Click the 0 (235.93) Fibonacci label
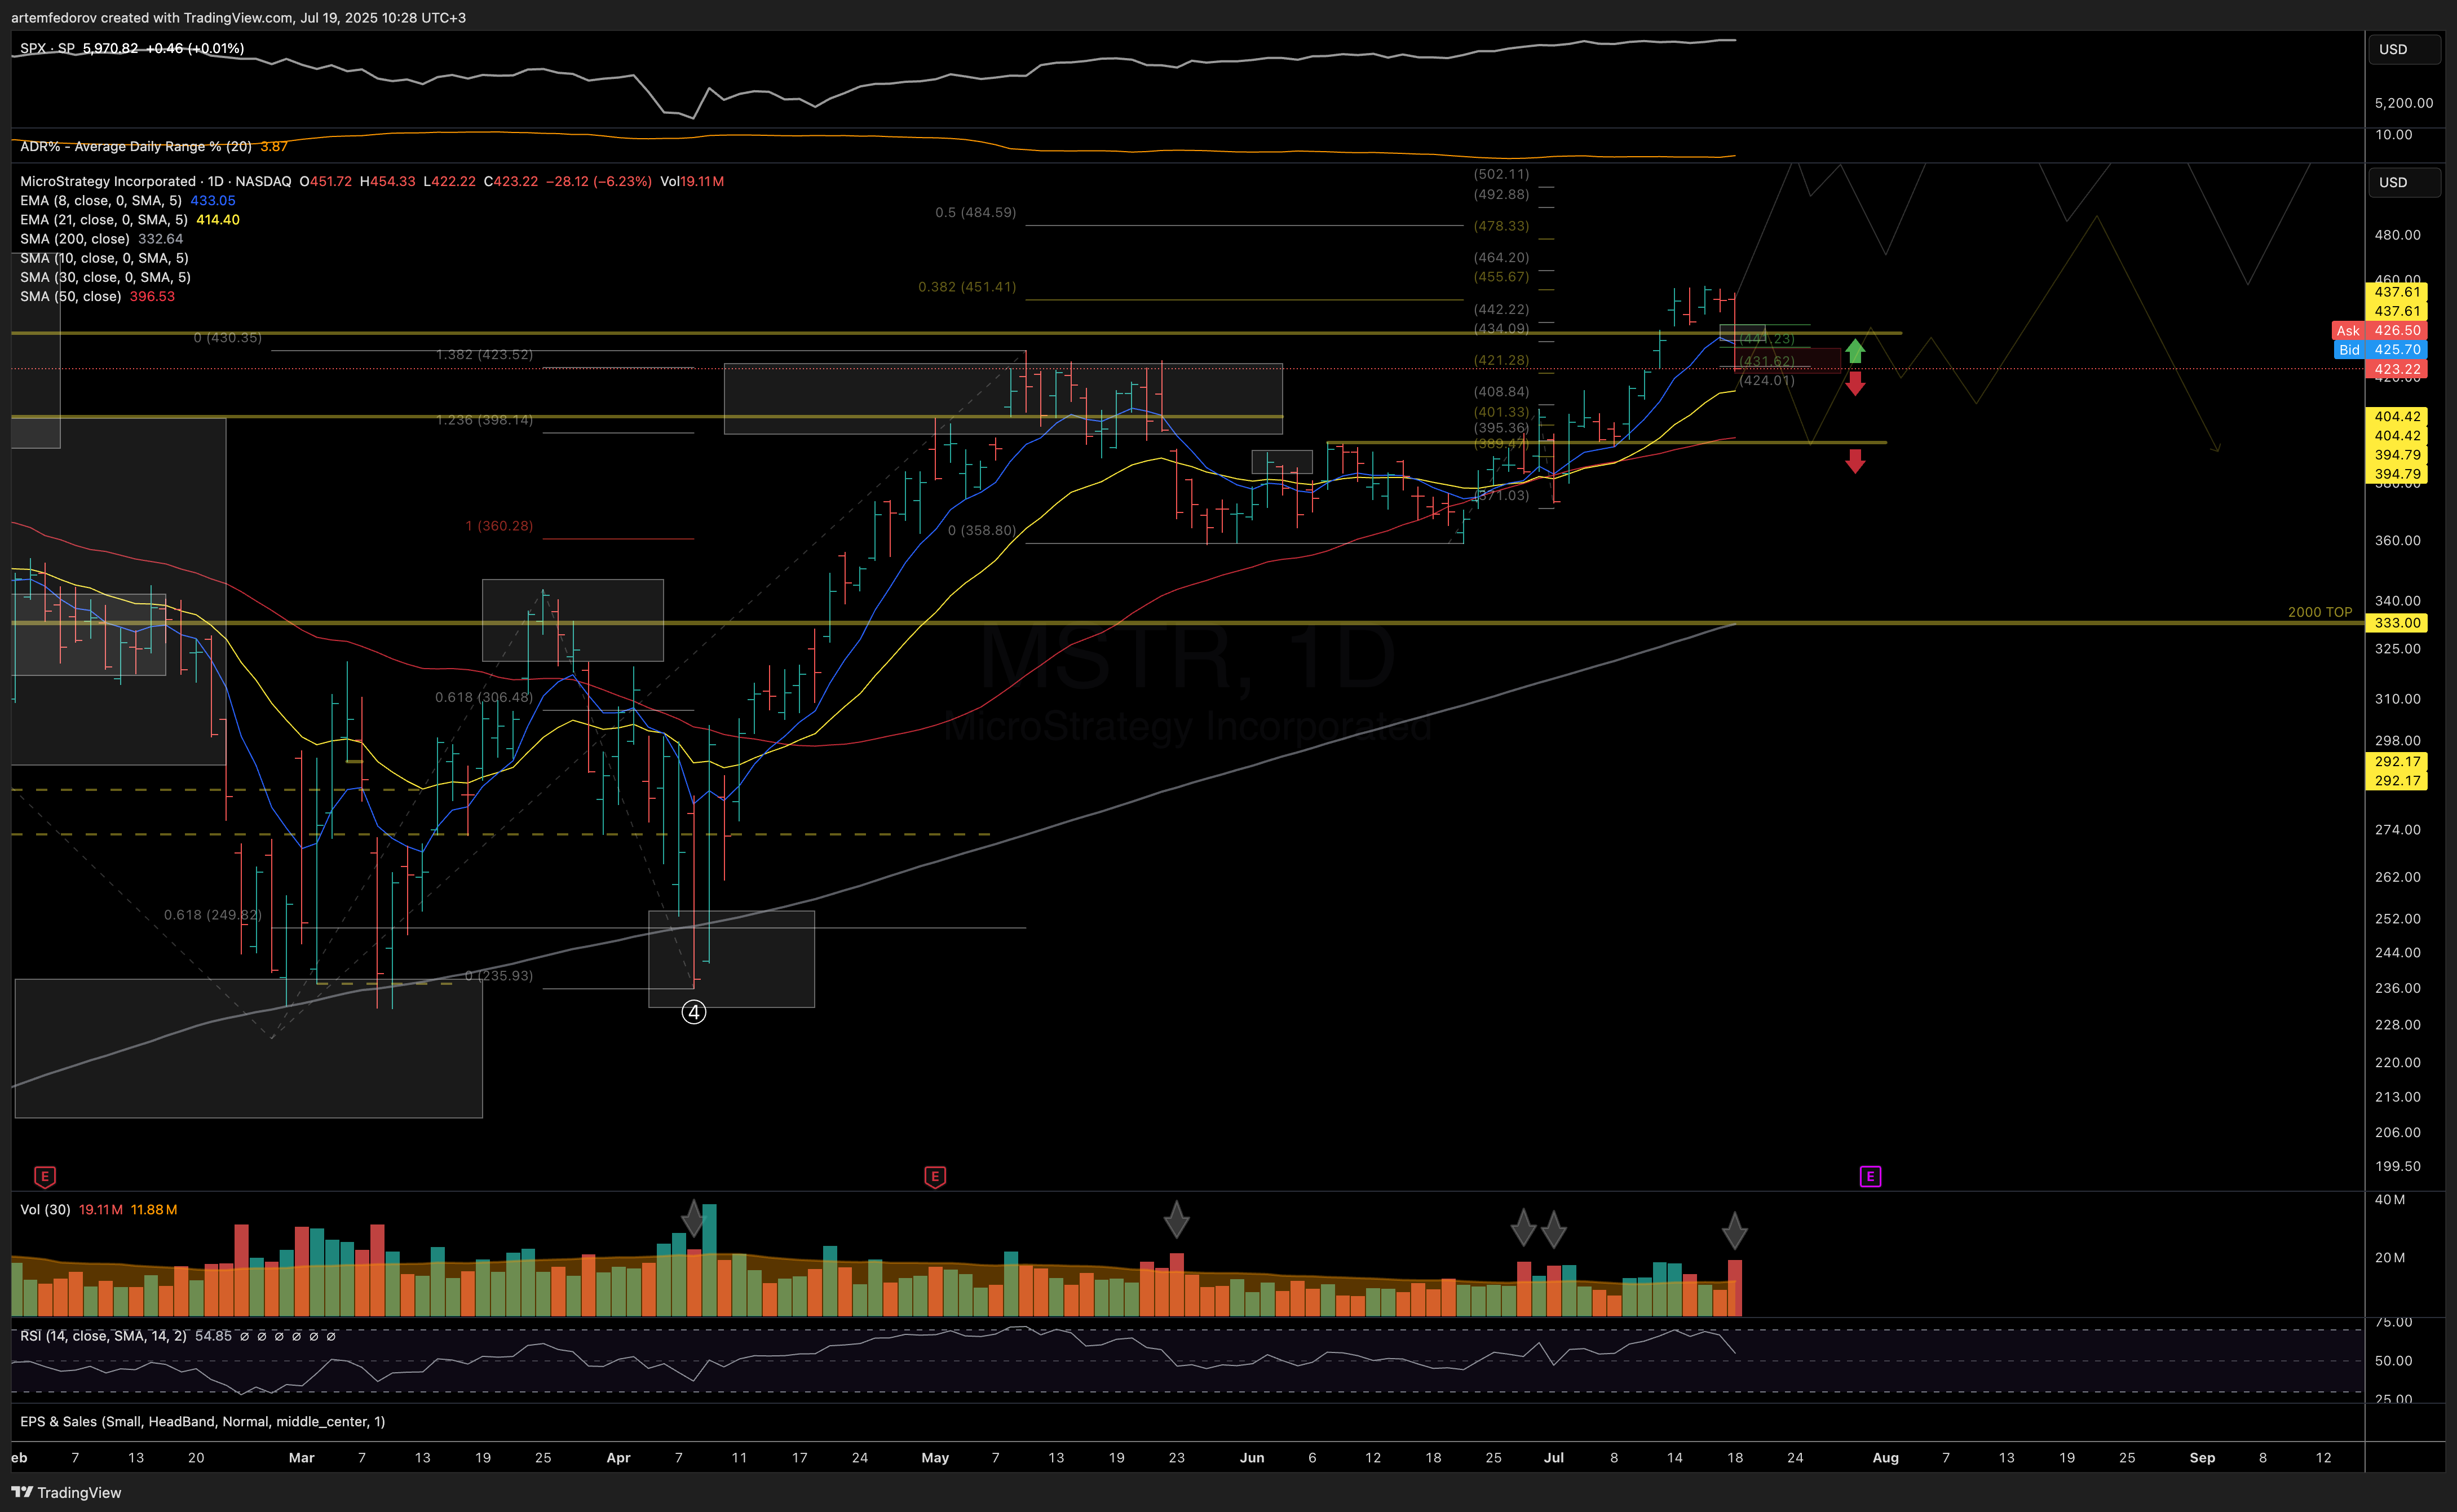The image size is (2457, 1512). [x=499, y=975]
